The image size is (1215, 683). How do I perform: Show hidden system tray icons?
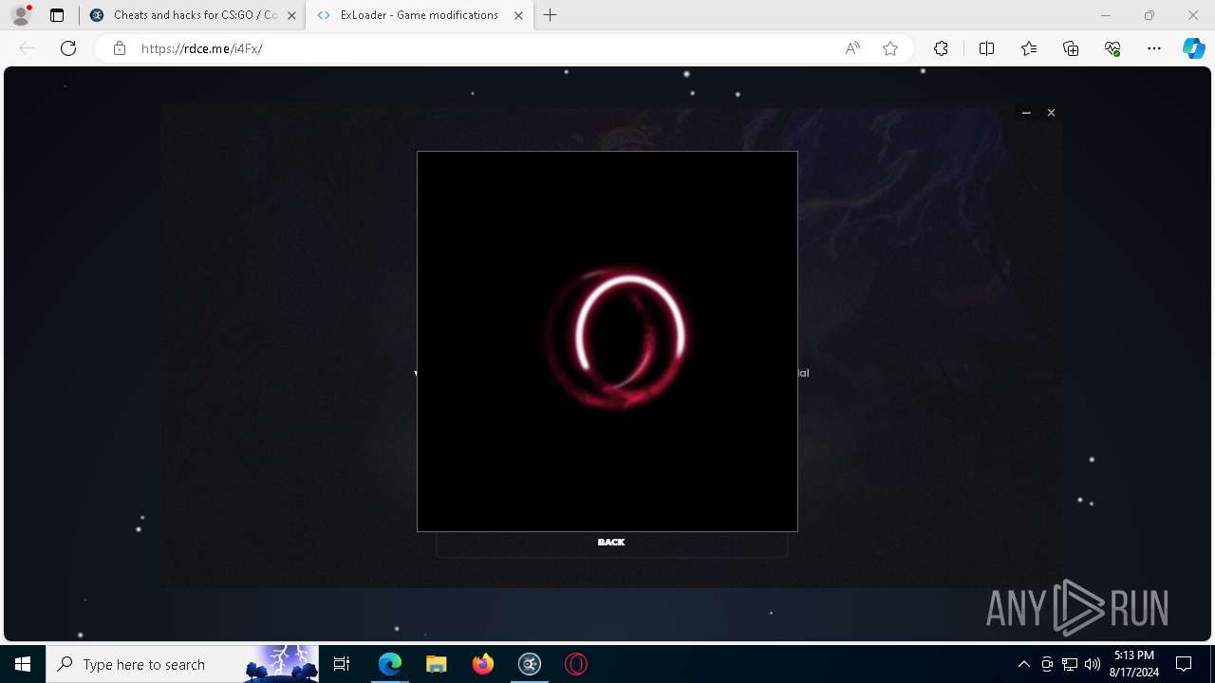pyautogui.click(x=1024, y=664)
